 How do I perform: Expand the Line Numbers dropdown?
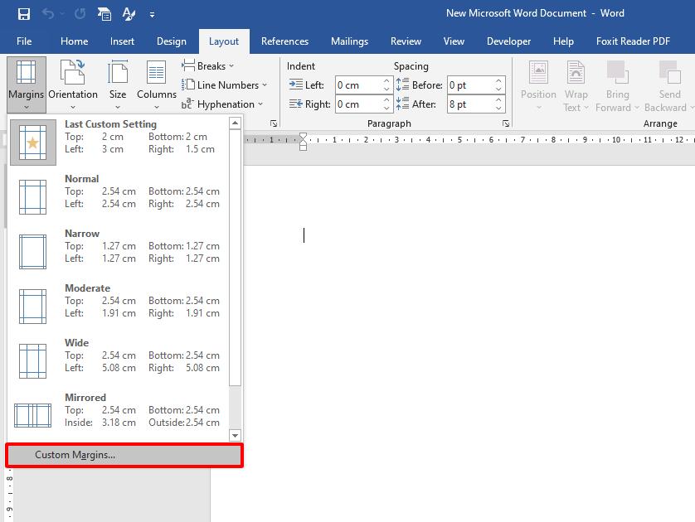(x=225, y=85)
